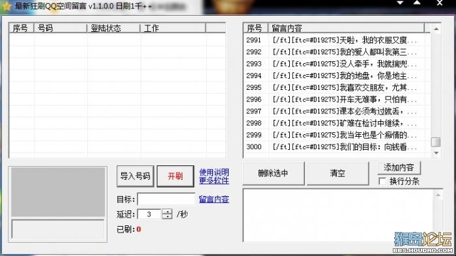456x256 pixels.
Task: Click the message content text area
Action: click(338, 215)
